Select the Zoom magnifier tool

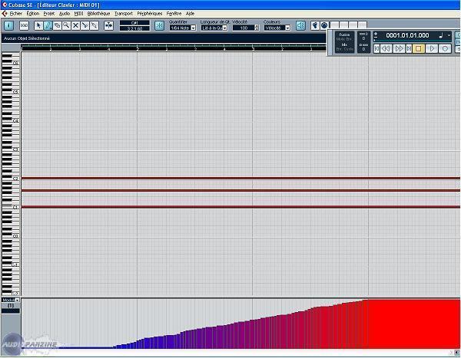click(66, 26)
